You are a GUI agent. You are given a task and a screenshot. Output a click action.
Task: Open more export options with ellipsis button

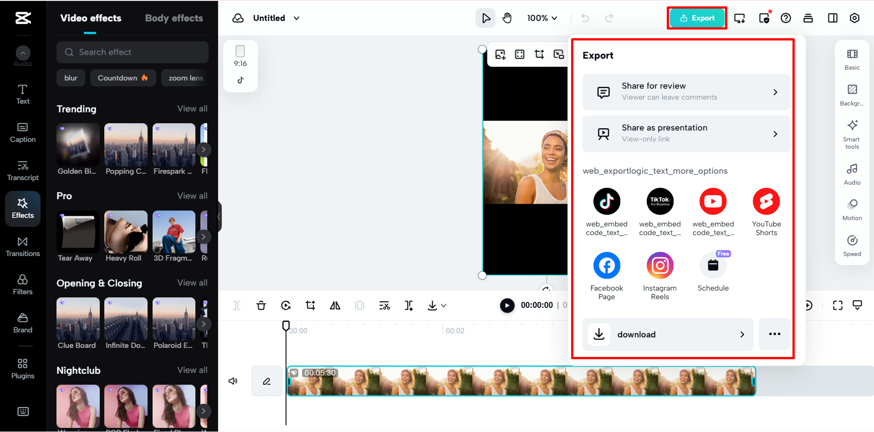pyautogui.click(x=774, y=334)
